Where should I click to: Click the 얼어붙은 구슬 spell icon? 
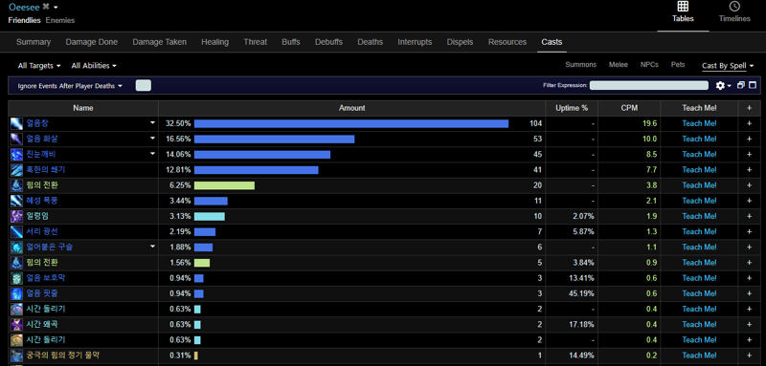pyautogui.click(x=16, y=248)
